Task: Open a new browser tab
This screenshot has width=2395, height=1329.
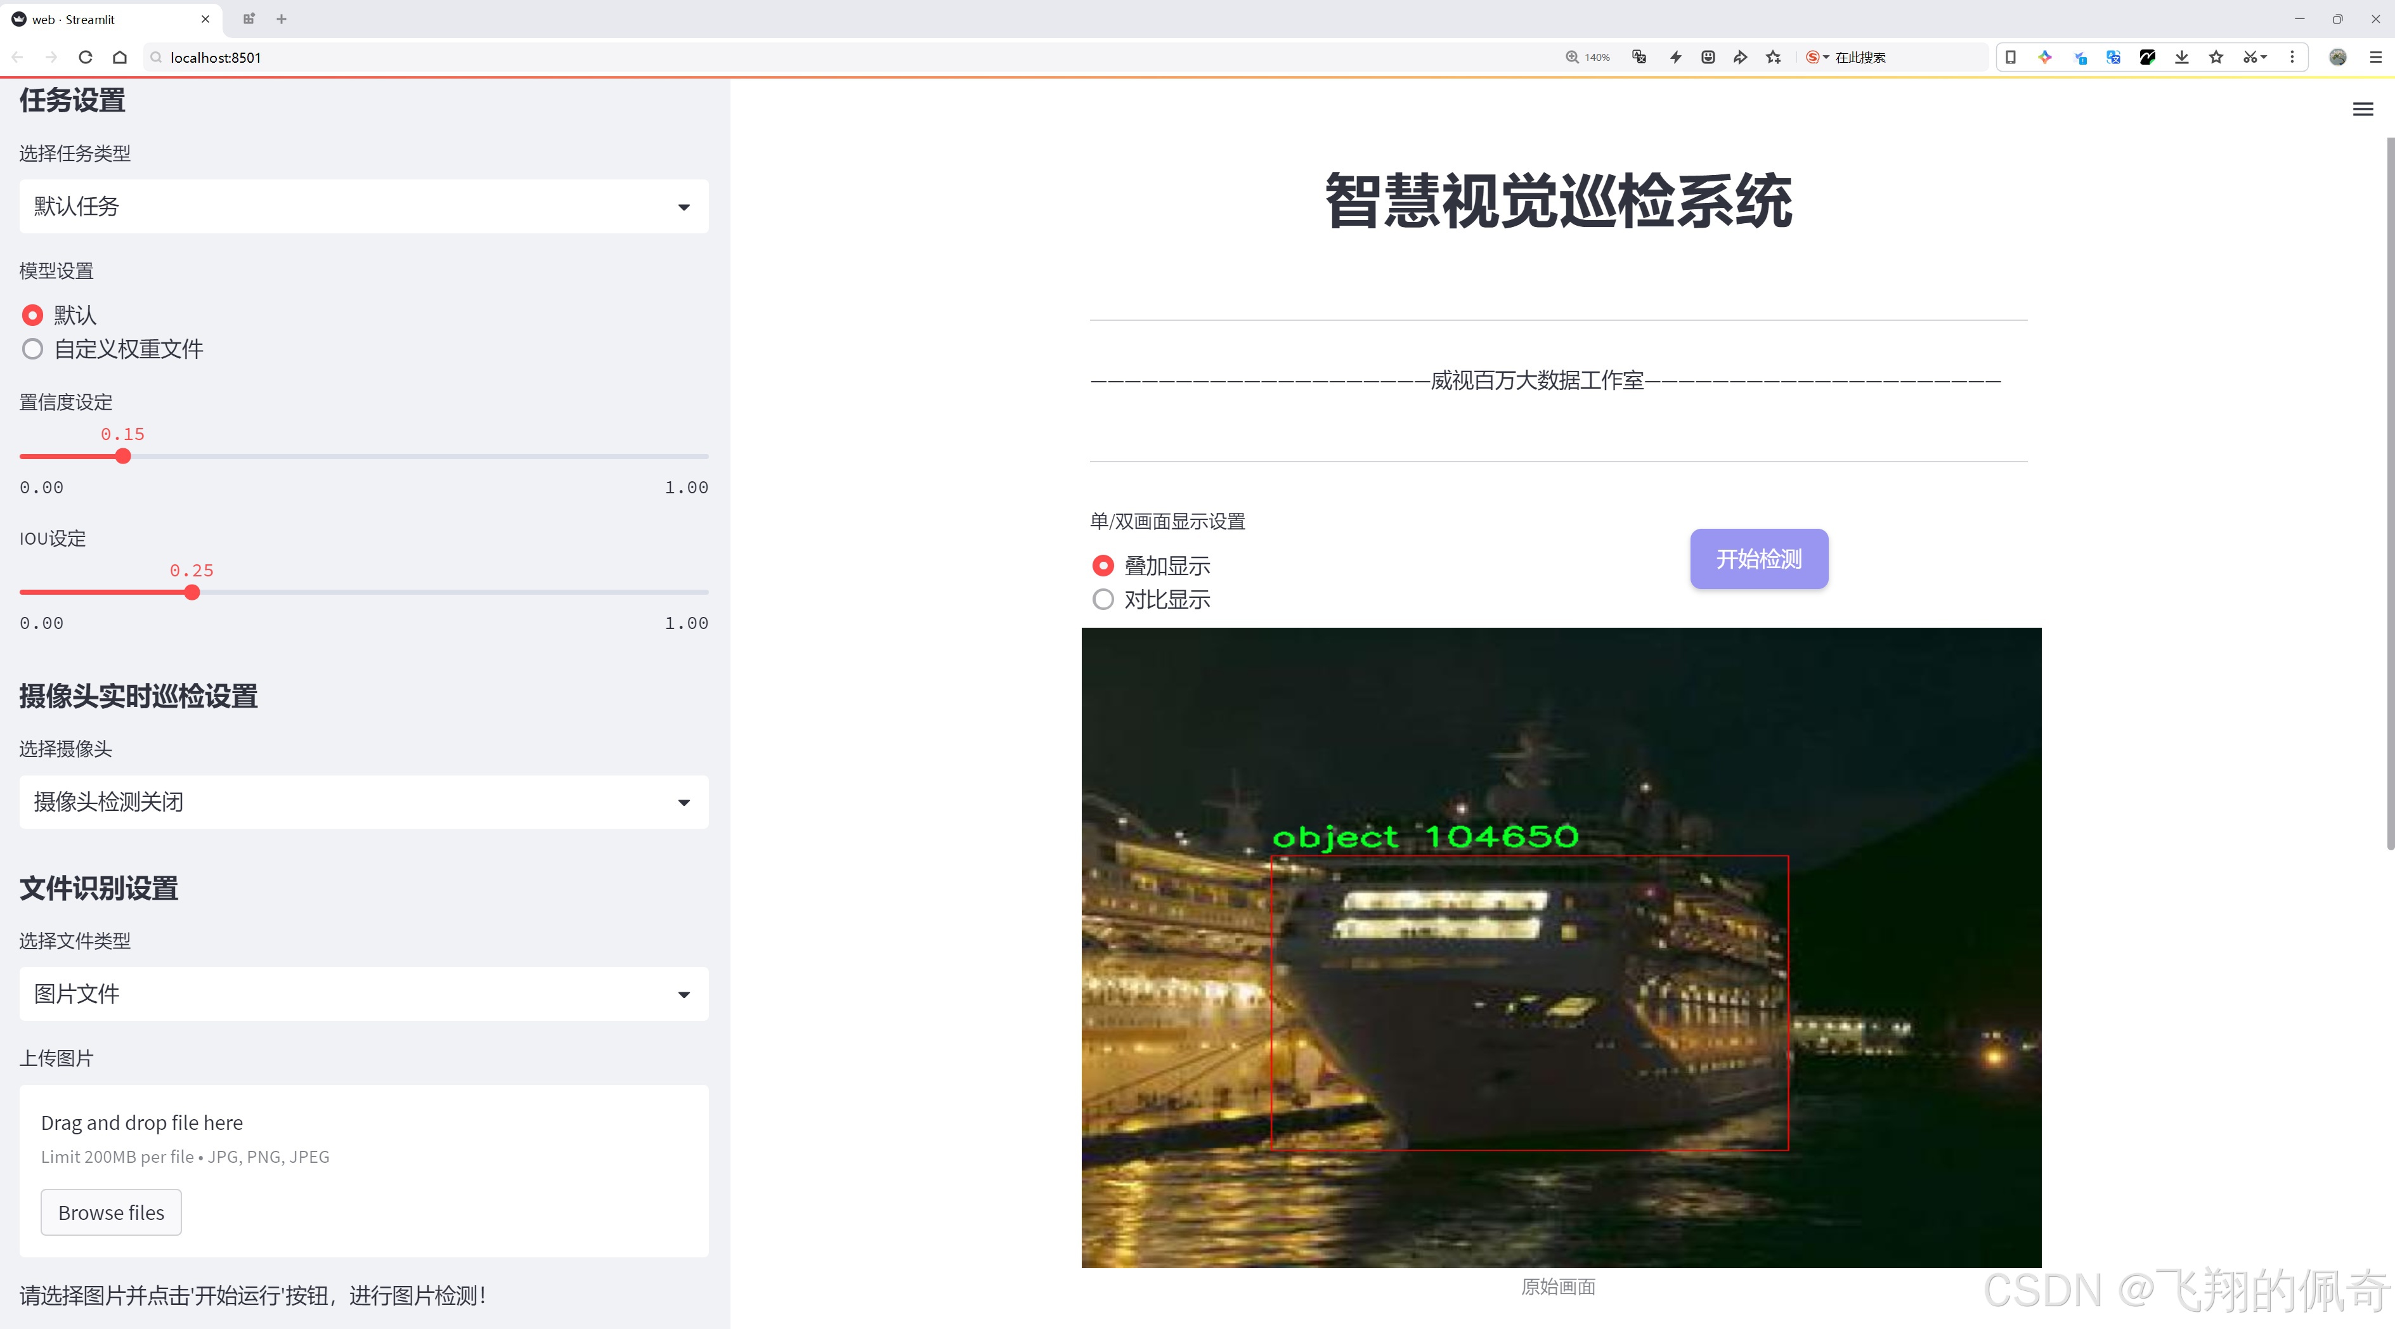Action: (281, 18)
